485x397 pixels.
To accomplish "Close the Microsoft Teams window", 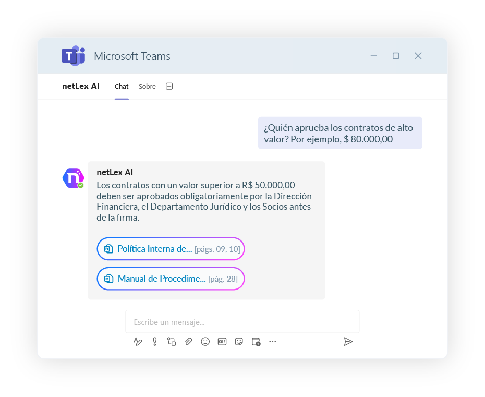I will (x=418, y=56).
